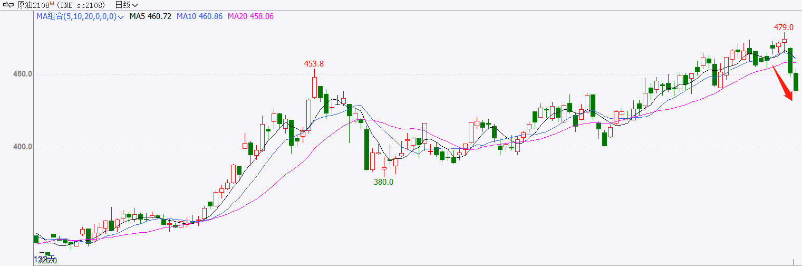Click the 400.0 price axis label
This screenshot has width=802, height=266.
coord(23,147)
